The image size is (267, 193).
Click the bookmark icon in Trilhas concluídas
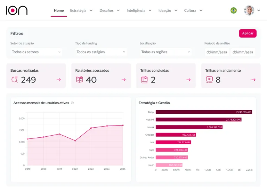tap(144, 80)
